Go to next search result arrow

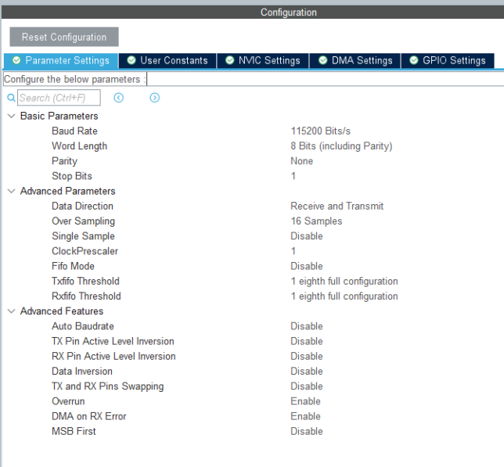pos(155,98)
